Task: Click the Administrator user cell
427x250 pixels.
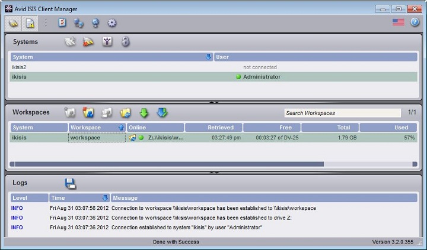Action: [x=262, y=77]
